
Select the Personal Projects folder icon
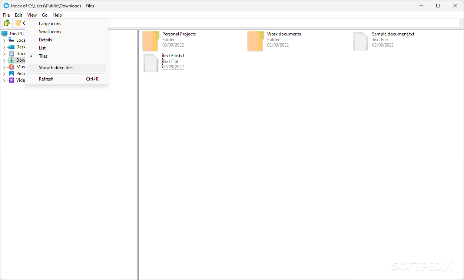click(151, 41)
